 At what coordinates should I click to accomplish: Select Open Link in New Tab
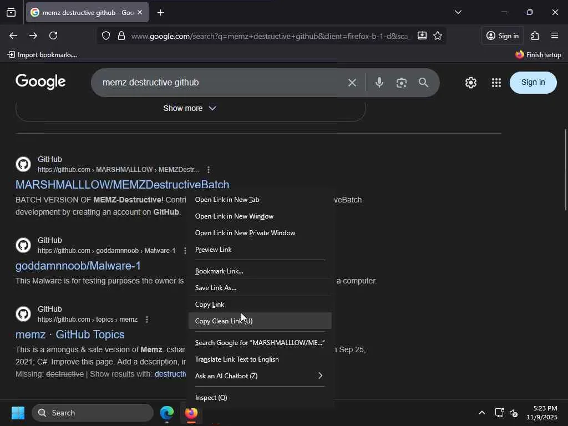tap(260, 200)
